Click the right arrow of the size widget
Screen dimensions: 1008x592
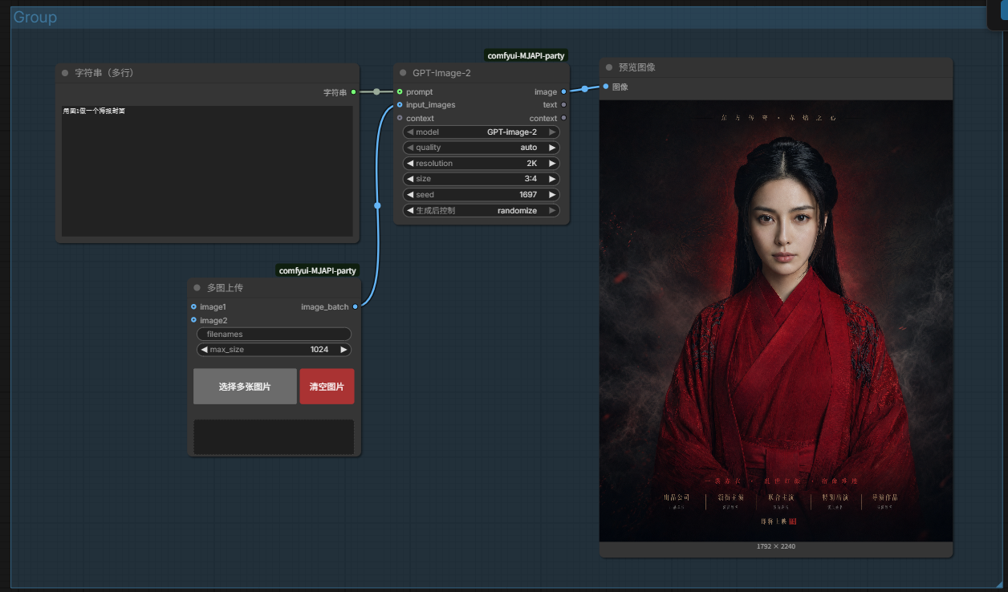coord(552,179)
